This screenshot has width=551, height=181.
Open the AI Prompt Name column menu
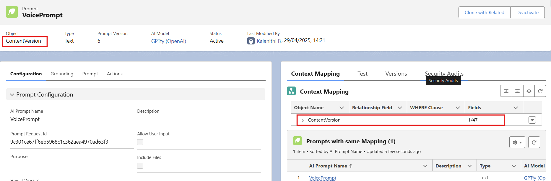coord(425,166)
